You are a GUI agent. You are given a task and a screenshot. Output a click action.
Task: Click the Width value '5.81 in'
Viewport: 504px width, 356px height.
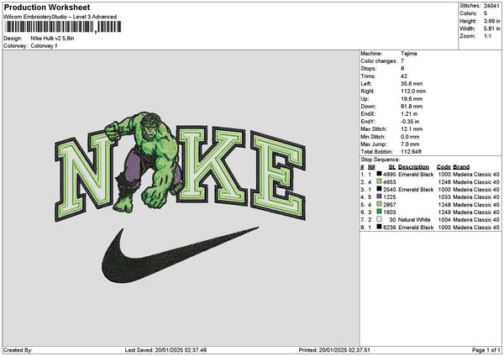click(491, 29)
